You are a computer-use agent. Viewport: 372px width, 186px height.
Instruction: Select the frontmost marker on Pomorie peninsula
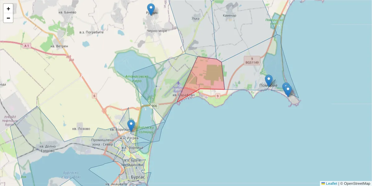pos(288,91)
